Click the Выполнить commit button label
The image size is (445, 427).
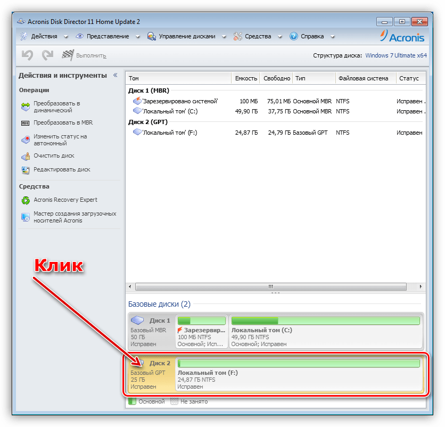91,56
